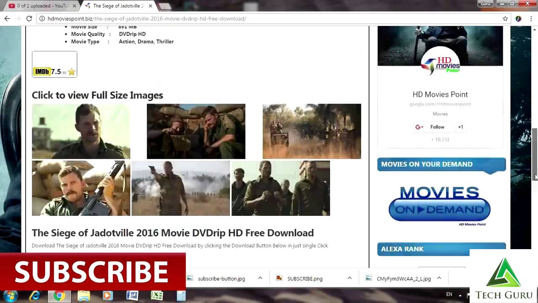Show hidden tray icons arrow
The width and height of the screenshot is (538, 303).
coord(460,295)
